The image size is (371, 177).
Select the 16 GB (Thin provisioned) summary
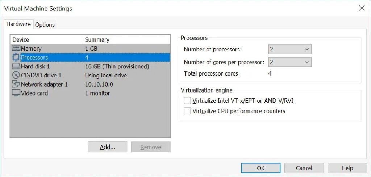coord(117,66)
